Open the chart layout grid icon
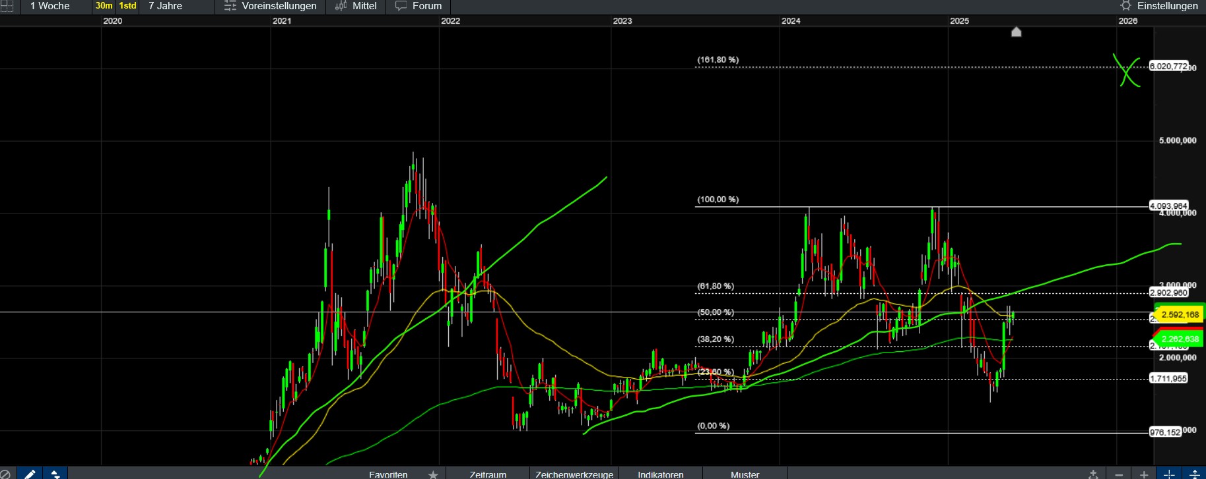This screenshot has height=479, width=1206. (x=7, y=6)
